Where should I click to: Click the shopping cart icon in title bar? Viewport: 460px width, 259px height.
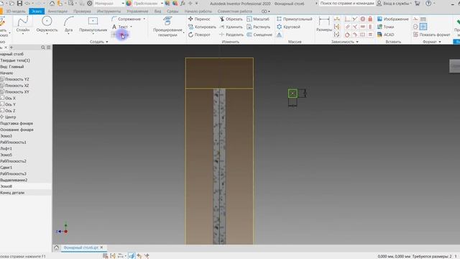tap(417, 4)
